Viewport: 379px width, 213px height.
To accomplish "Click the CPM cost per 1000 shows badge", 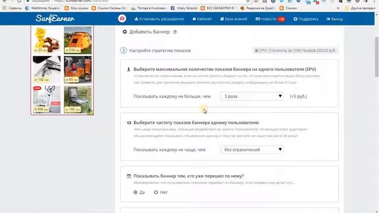I will 296,50.
